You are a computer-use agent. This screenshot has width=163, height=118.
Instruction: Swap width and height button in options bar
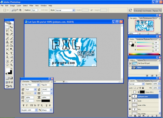tap(92, 10)
